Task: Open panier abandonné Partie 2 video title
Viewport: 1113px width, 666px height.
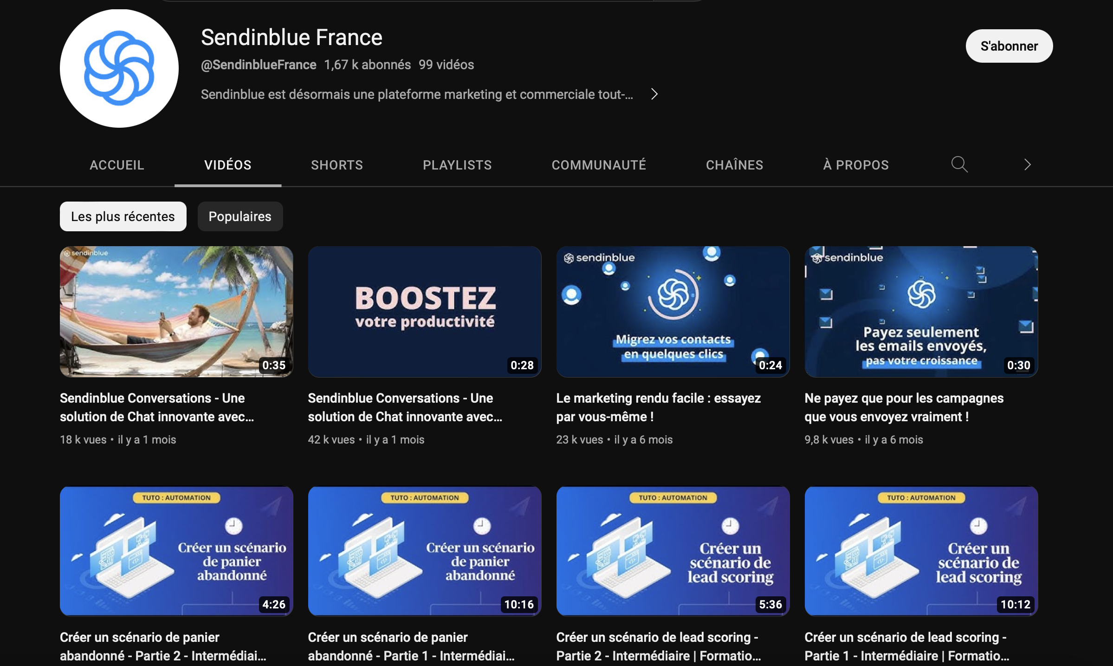Action: [x=163, y=646]
